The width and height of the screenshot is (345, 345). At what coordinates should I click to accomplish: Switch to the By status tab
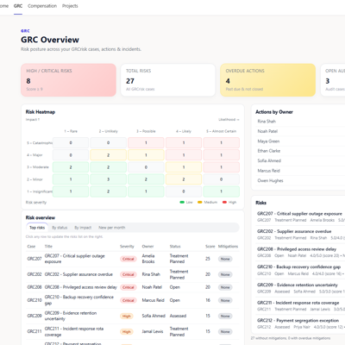pyautogui.click(x=60, y=228)
